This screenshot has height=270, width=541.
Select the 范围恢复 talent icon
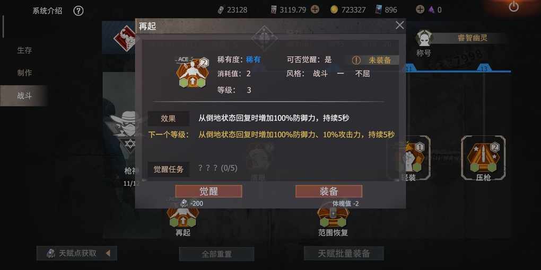coord(333,217)
